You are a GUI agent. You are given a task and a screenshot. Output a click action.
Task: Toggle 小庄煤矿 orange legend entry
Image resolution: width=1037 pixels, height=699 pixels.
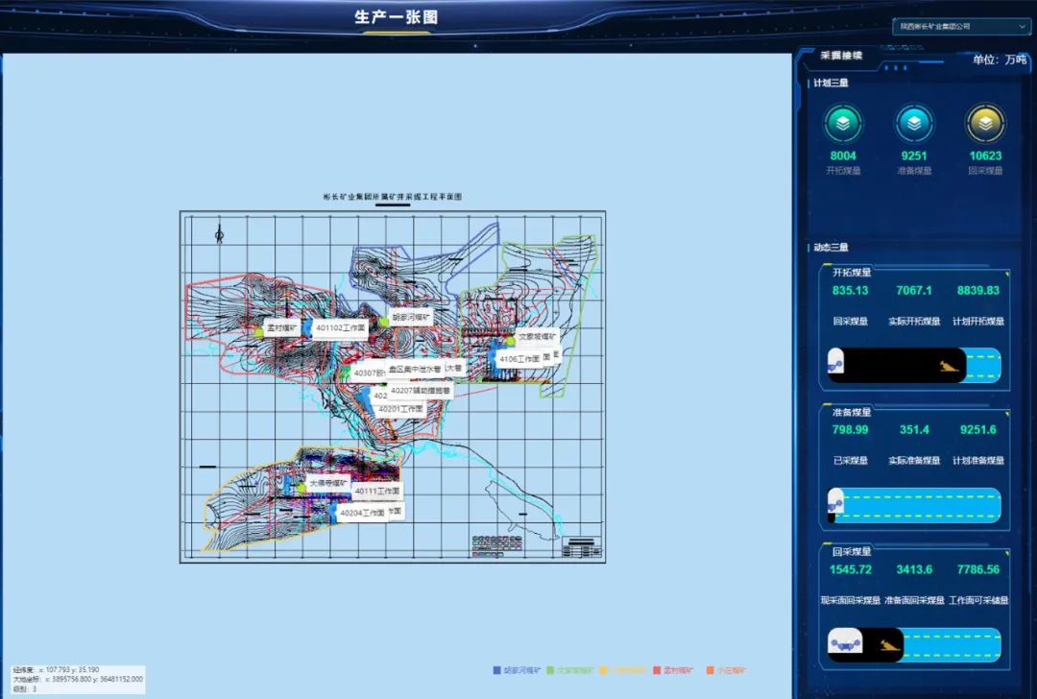[727, 670]
